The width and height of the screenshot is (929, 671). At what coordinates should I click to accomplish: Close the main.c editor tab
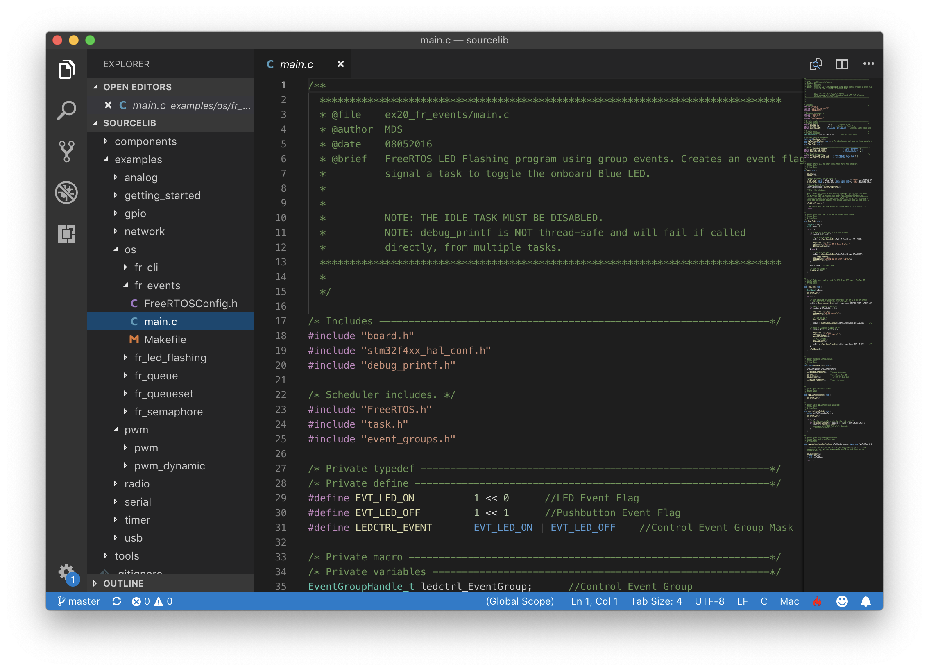(x=340, y=64)
